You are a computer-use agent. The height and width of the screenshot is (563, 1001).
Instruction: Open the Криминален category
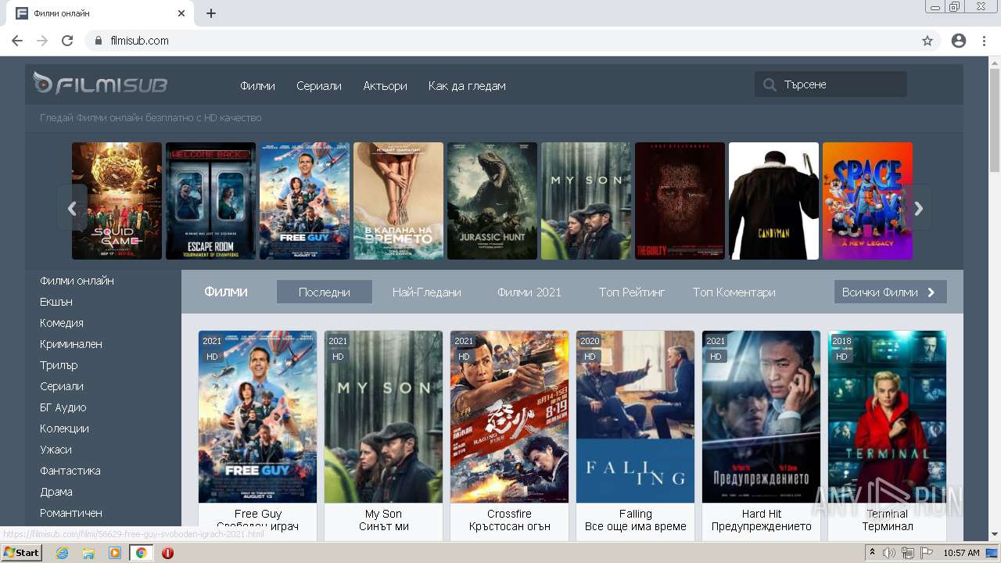pyautogui.click(x=71, y=344)
